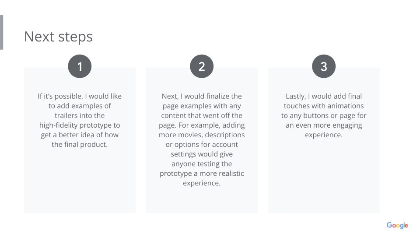420x236 pixels.
Task: Click the number 3 circle badge
Action: point(324,66)
